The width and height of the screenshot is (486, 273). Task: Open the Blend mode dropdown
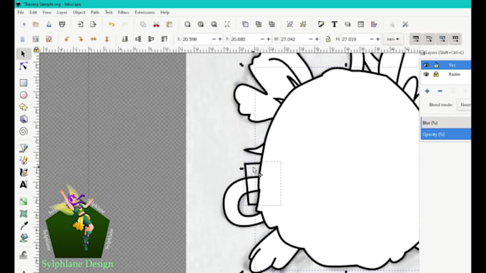pos(464,105)
